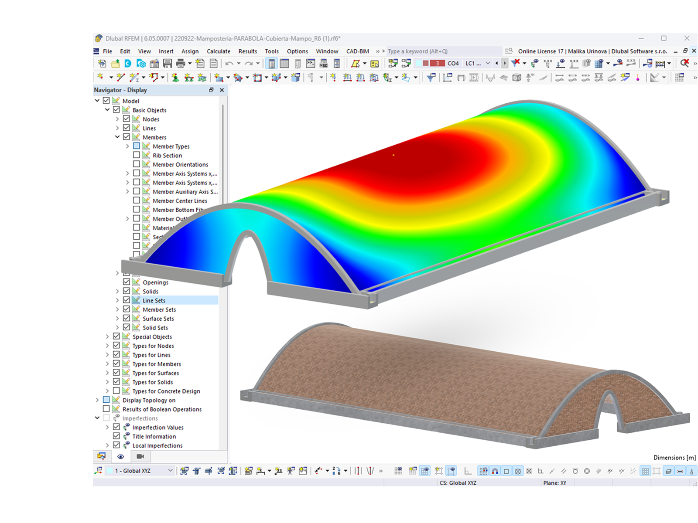Click the Print icon in the toolbar
Image resolution: width=698 pixels, height=523 pixels.
point(181,64)
